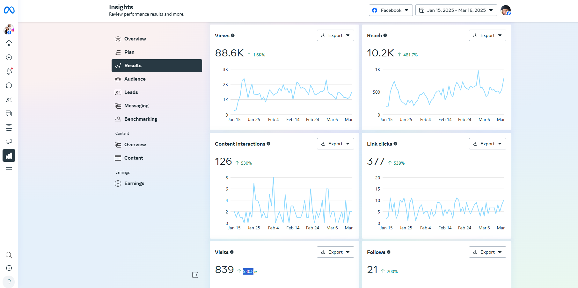Open the All tools hamburger icon

(x=9, y=169)
